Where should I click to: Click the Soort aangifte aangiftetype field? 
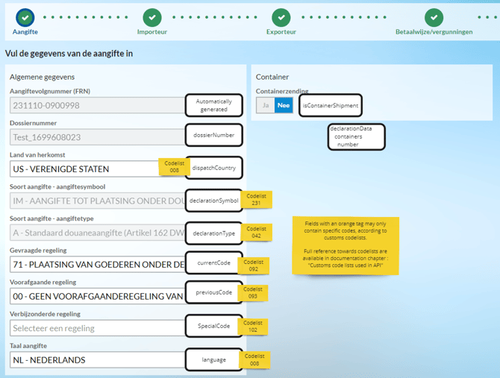point(98,233)
